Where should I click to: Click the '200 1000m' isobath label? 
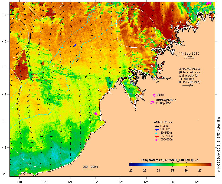click(x=90, y=167)
